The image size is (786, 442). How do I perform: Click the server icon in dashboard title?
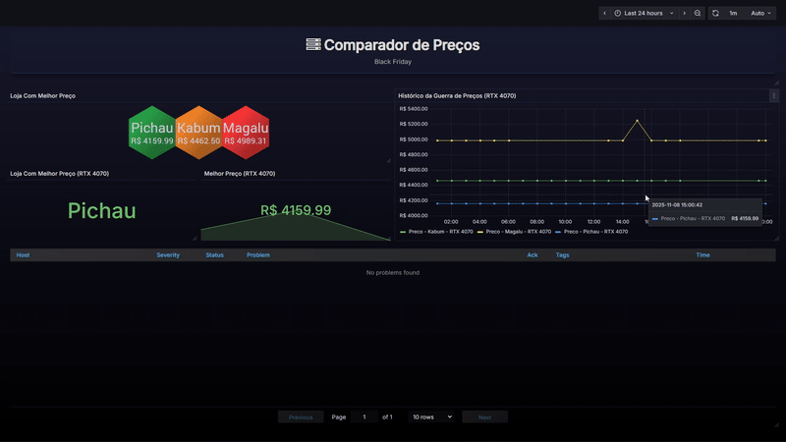tap(313, 44)
